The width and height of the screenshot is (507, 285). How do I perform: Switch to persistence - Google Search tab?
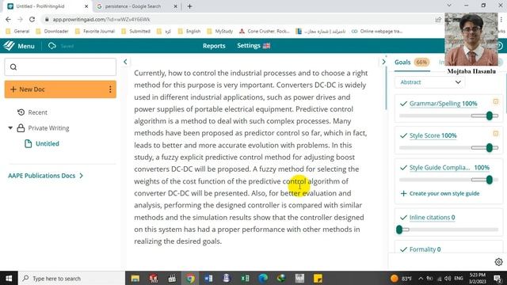coord(132,6)
